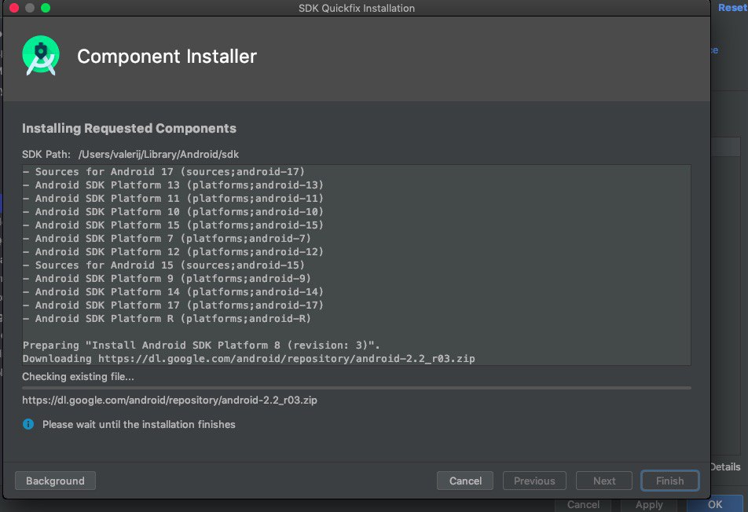Select log line 'Android SDK Platform 7'
This screenshot has width=748, height=512.
[167, 239]
